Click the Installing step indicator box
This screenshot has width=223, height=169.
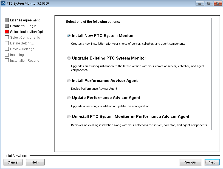(7, 55)
